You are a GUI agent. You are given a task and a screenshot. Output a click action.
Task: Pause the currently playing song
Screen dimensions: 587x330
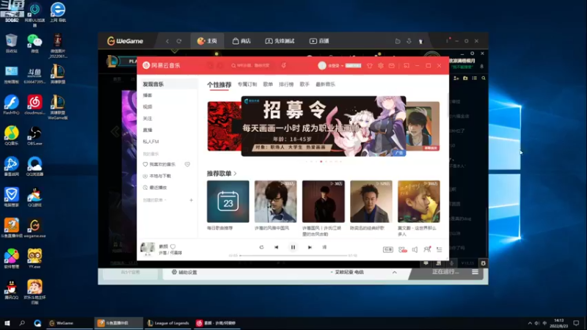click(293, 247)
